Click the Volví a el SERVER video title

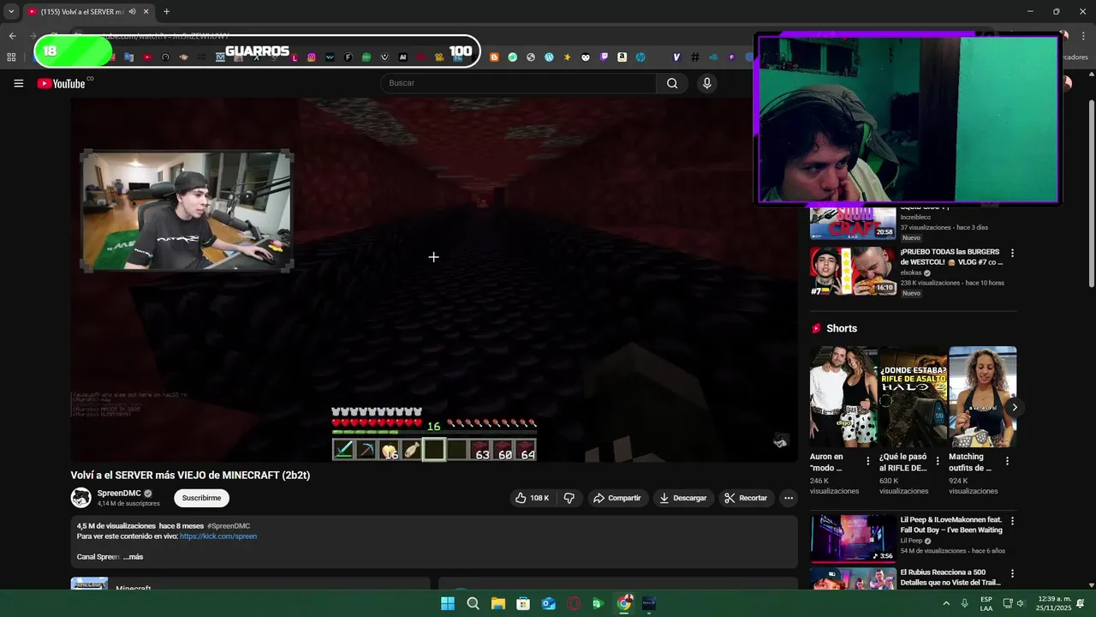[190, 476]
